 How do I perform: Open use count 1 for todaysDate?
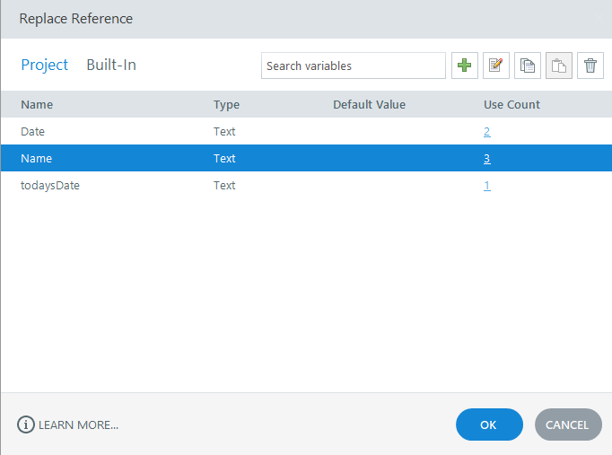coord(486,186)
